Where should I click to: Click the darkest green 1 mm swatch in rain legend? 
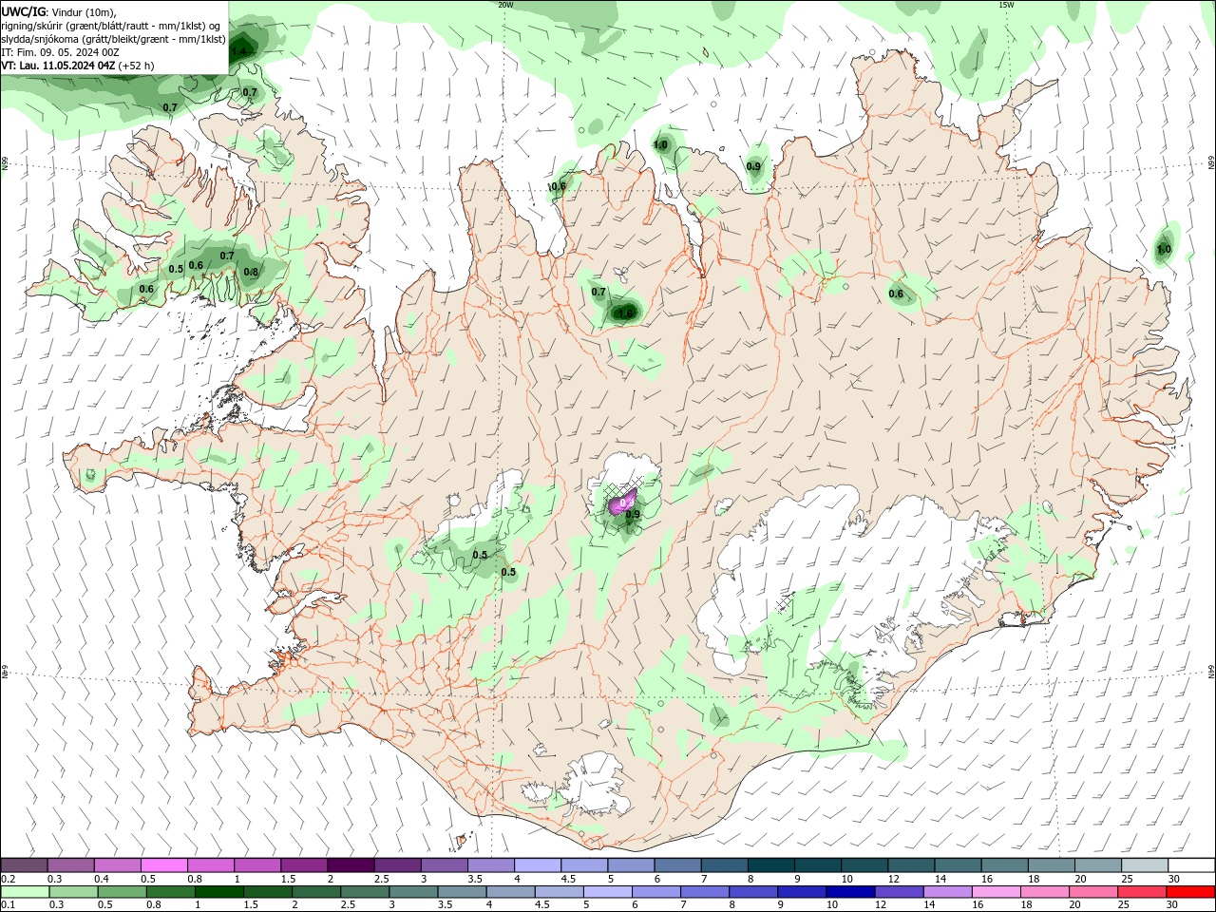[218, 892]
